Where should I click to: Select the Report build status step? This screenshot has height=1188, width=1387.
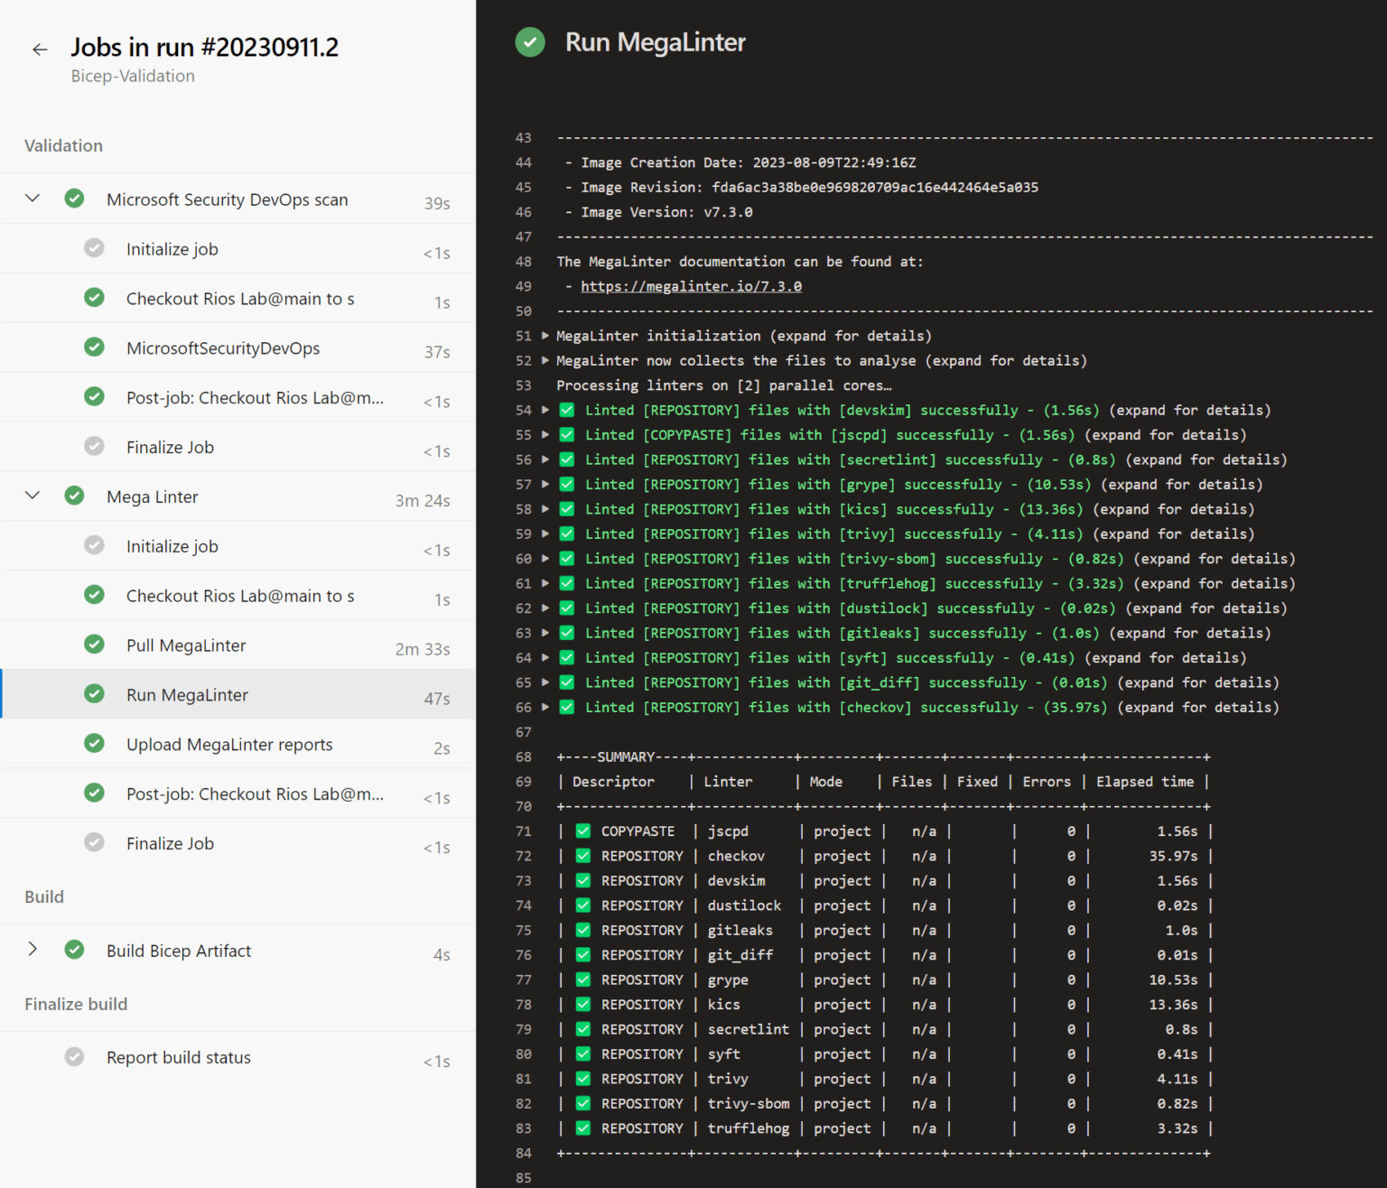point(179,1057)
